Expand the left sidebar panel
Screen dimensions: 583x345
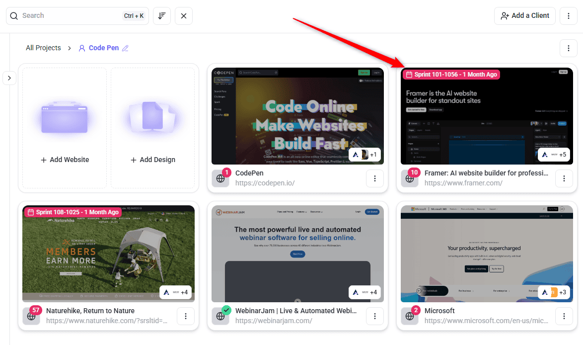tap(9, 78)
